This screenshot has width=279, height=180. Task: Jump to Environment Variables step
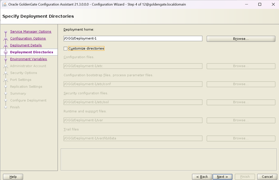(x=28, y=59)
